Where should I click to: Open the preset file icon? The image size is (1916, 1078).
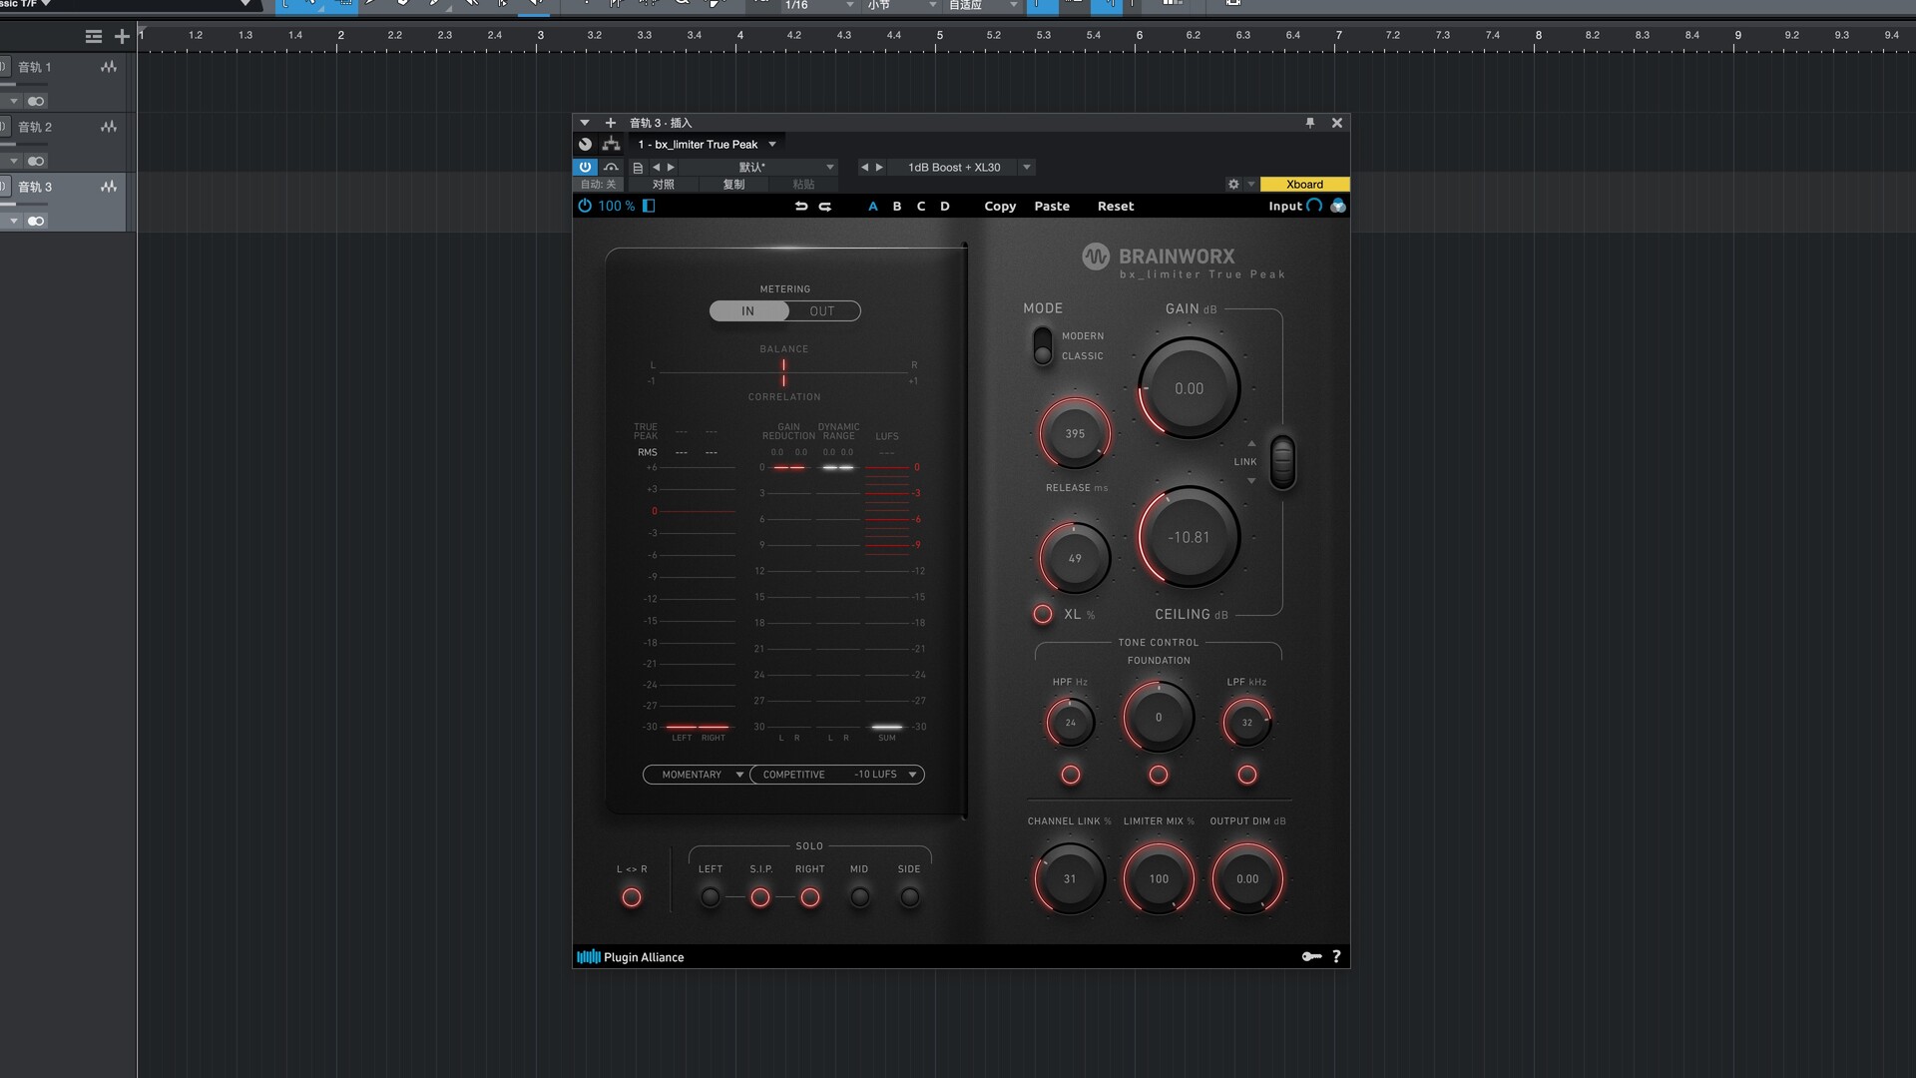638,168
